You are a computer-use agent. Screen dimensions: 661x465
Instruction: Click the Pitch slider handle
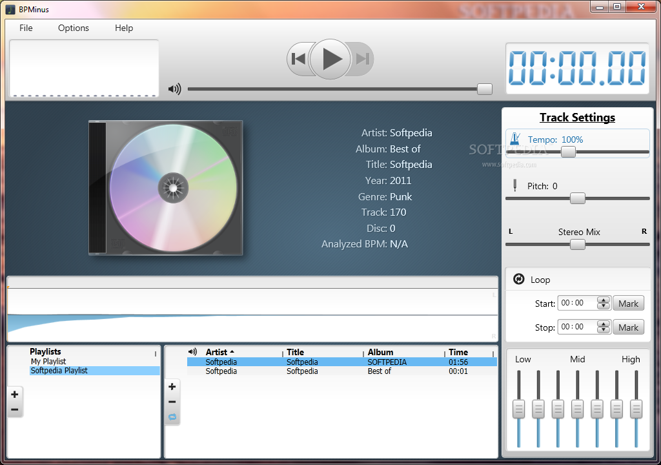pos(578,198)
